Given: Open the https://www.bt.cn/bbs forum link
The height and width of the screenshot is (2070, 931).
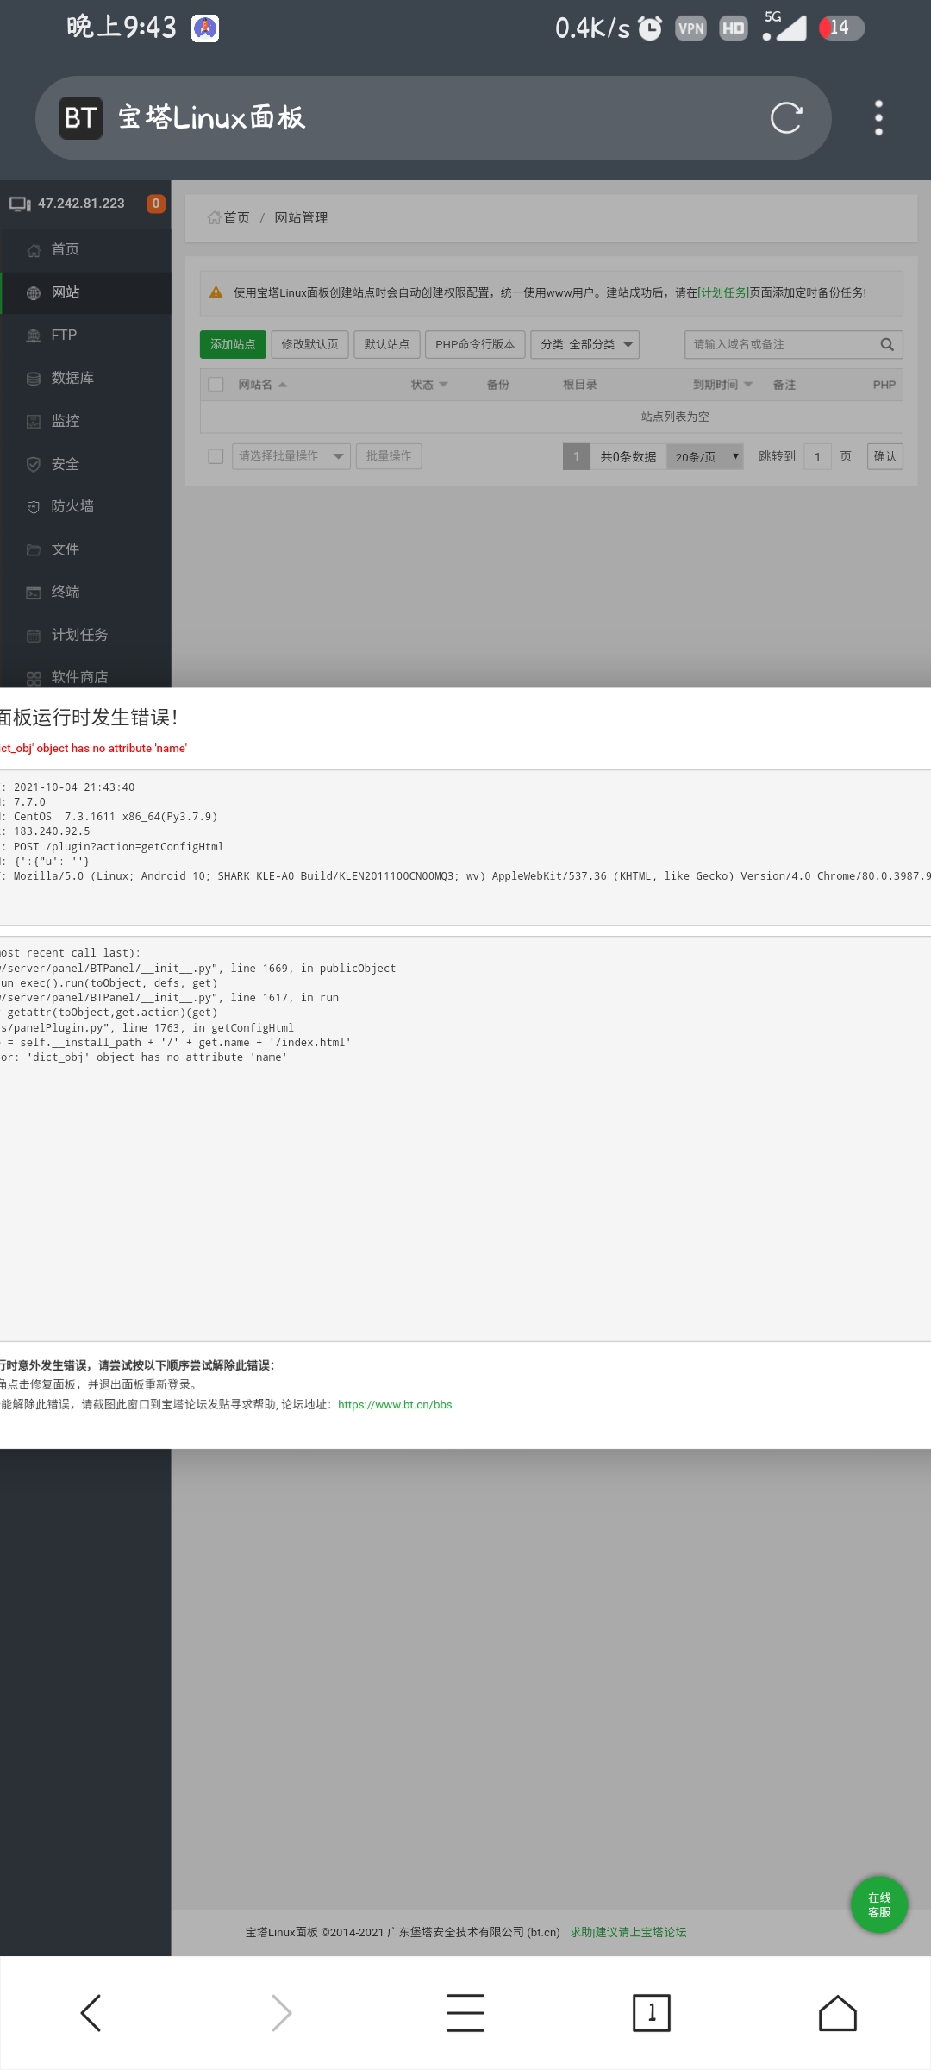Looking at the screenshot, I should pos(395,1404).
